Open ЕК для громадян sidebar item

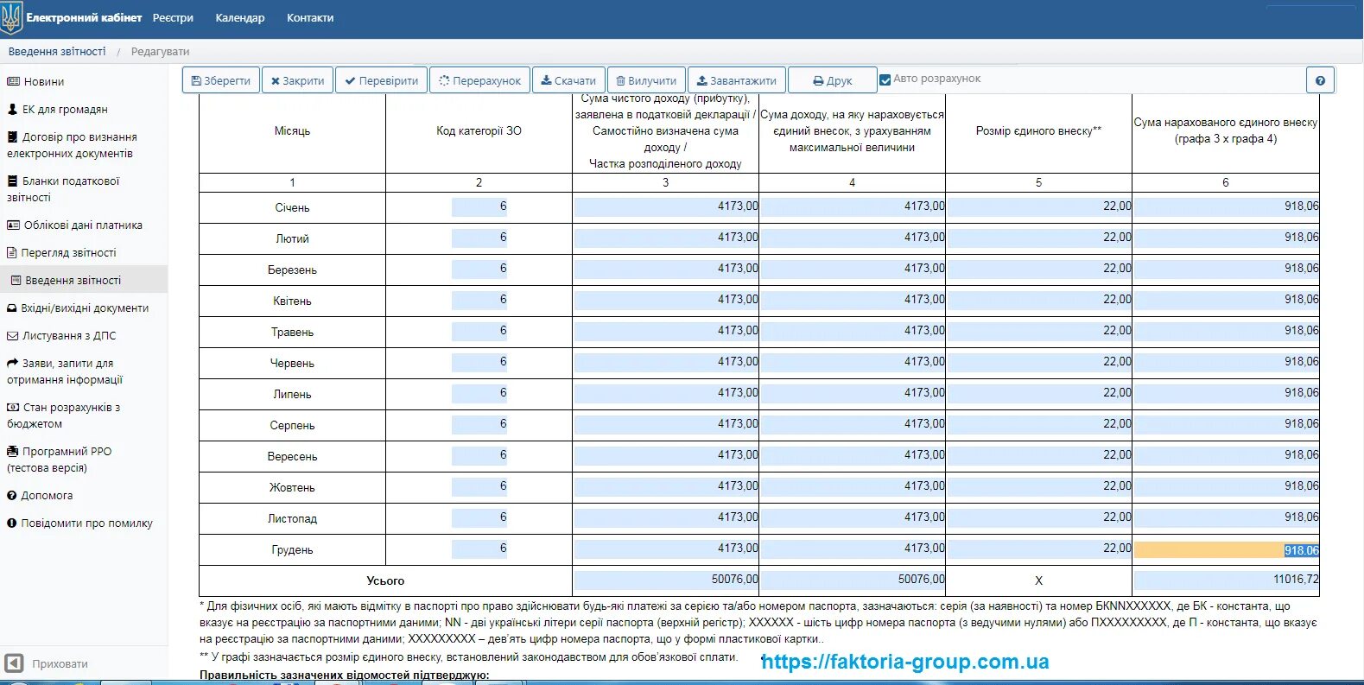[x=65, y=109]
